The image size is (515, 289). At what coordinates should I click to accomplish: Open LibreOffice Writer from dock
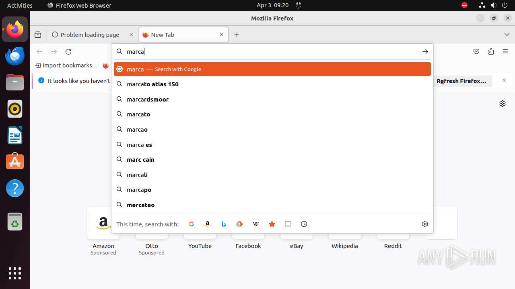tap(15, 135)
